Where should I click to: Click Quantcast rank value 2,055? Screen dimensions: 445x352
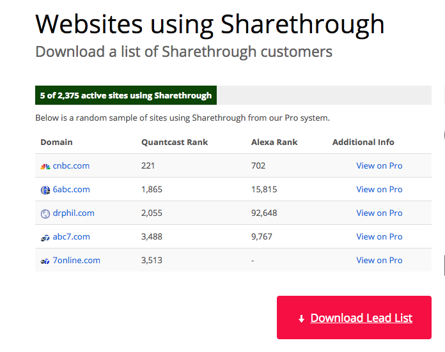tap(152, 213)
